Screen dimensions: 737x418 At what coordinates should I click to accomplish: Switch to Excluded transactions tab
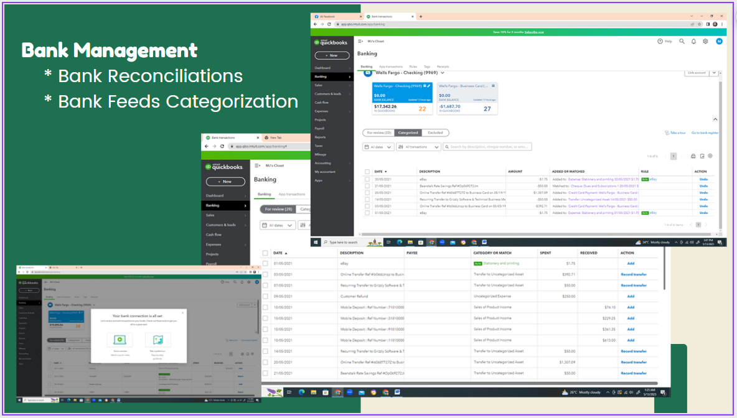[x=435, y=133]
